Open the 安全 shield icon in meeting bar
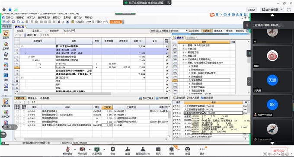This screenshot has height=157, width=294. (x=113, y=149)
